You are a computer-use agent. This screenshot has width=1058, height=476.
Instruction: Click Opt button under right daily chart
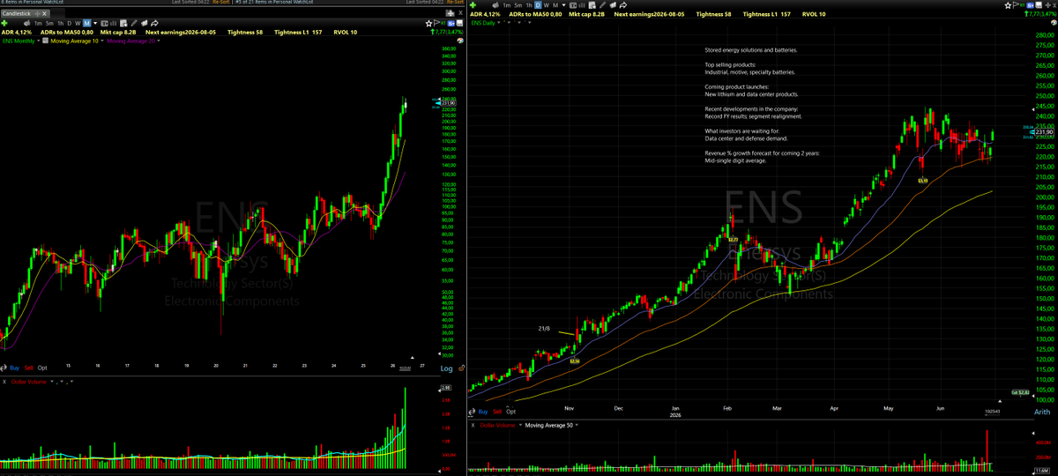pyautogui.click(x=510, y=412)
